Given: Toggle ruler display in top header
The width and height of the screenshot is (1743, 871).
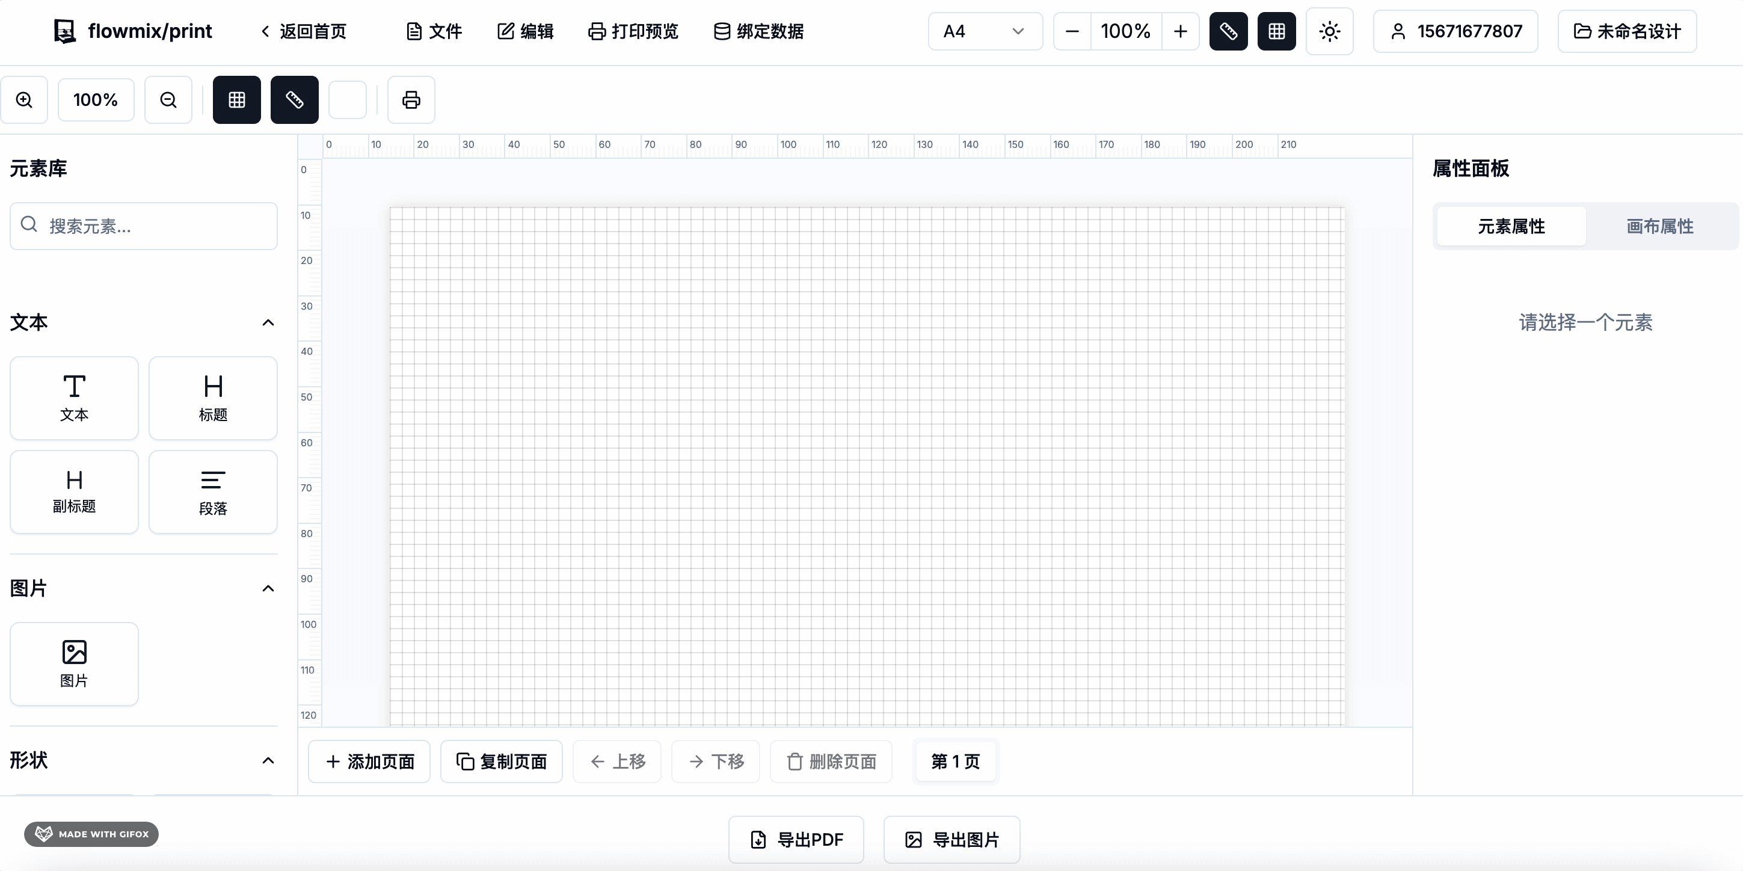Looking at the screenshot, I should point(1228,31).
